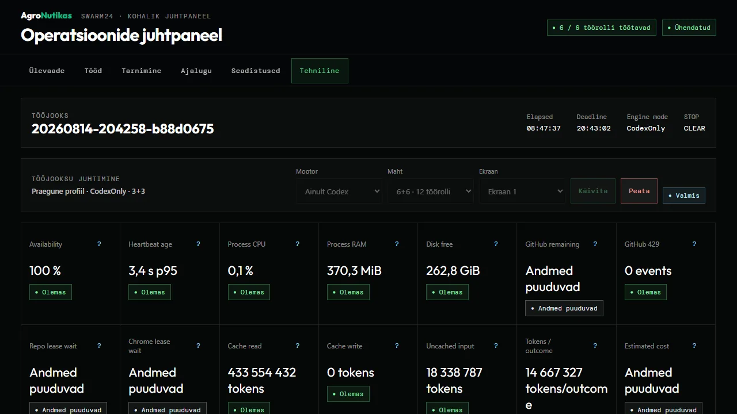Click Olemas badge under Availability
737x414 pixels.
[51, 292]
